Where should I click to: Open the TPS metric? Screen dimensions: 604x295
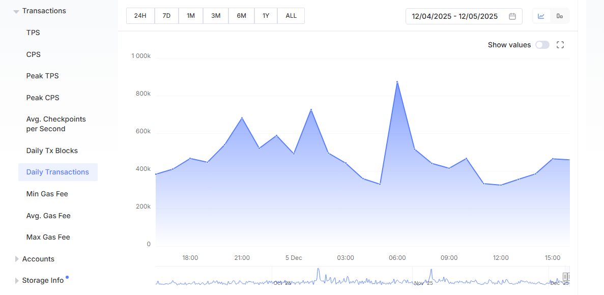(x=33, y=33)
